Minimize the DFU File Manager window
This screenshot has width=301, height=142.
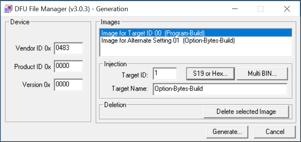(x=235, y=9)
